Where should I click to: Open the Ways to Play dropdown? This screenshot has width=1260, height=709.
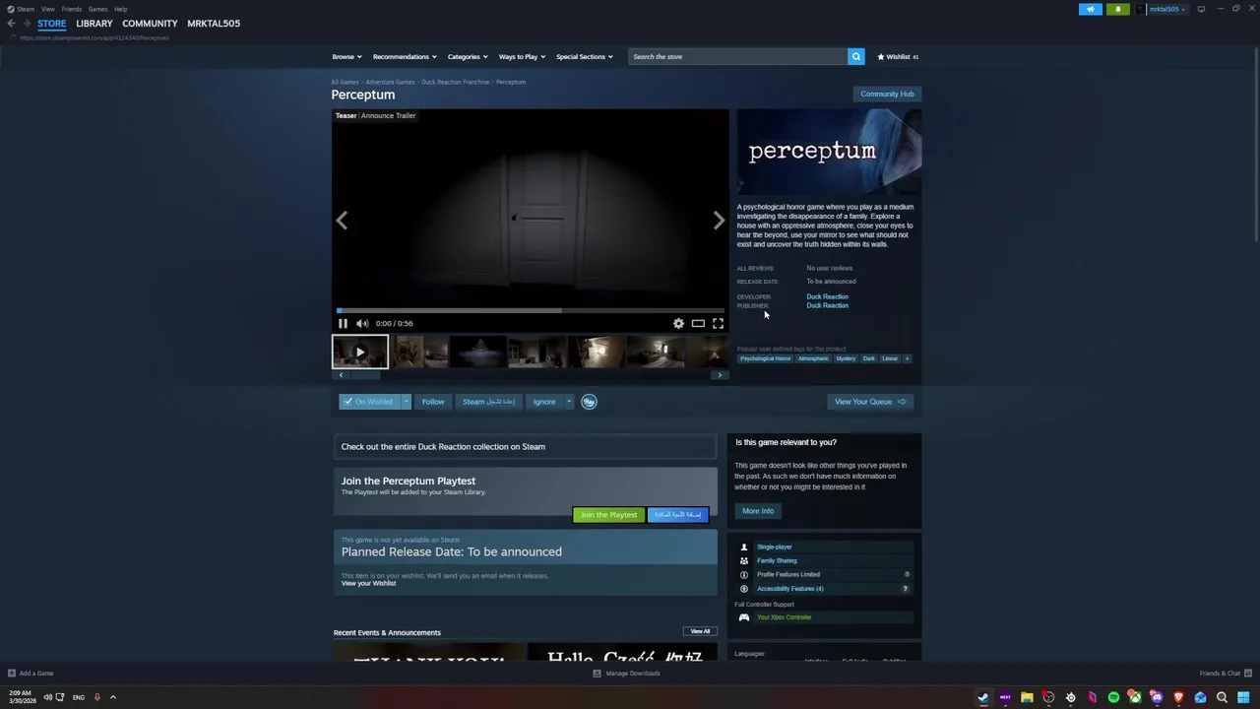pyautogui.click(x=522, y=56)
